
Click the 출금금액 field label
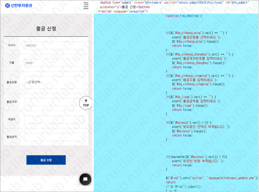point(12,137)
